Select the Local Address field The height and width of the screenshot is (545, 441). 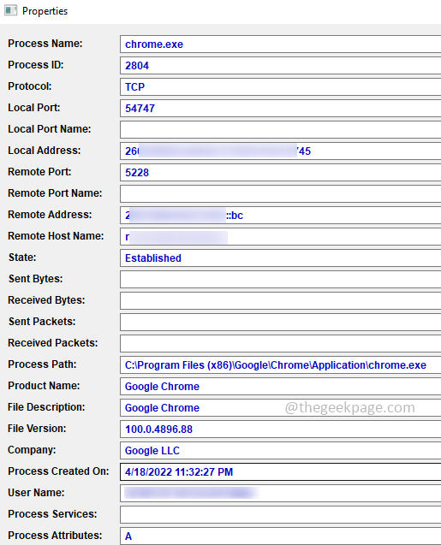280,151
